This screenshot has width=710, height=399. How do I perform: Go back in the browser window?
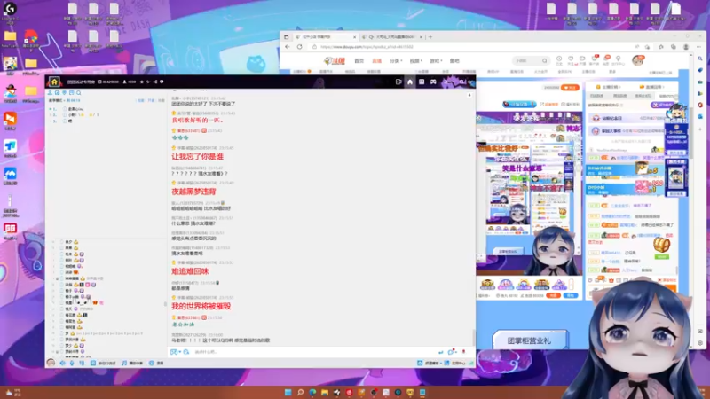[x=288, y=47]
